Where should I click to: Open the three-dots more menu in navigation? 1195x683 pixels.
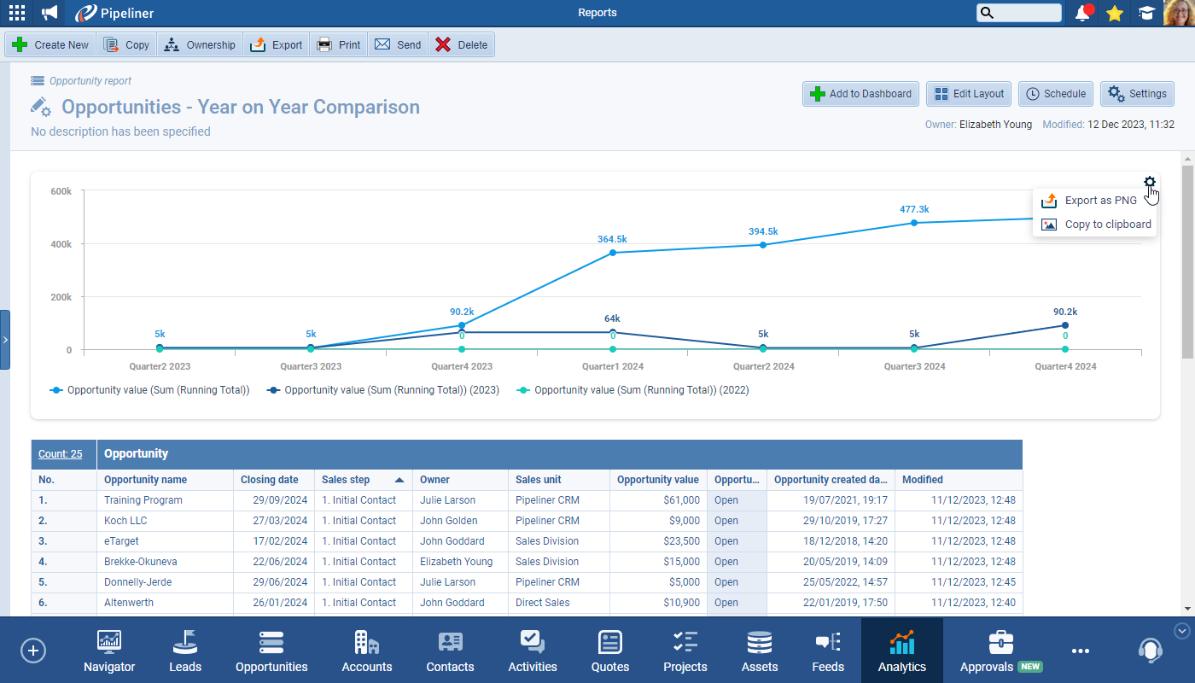coord(1081,651)
